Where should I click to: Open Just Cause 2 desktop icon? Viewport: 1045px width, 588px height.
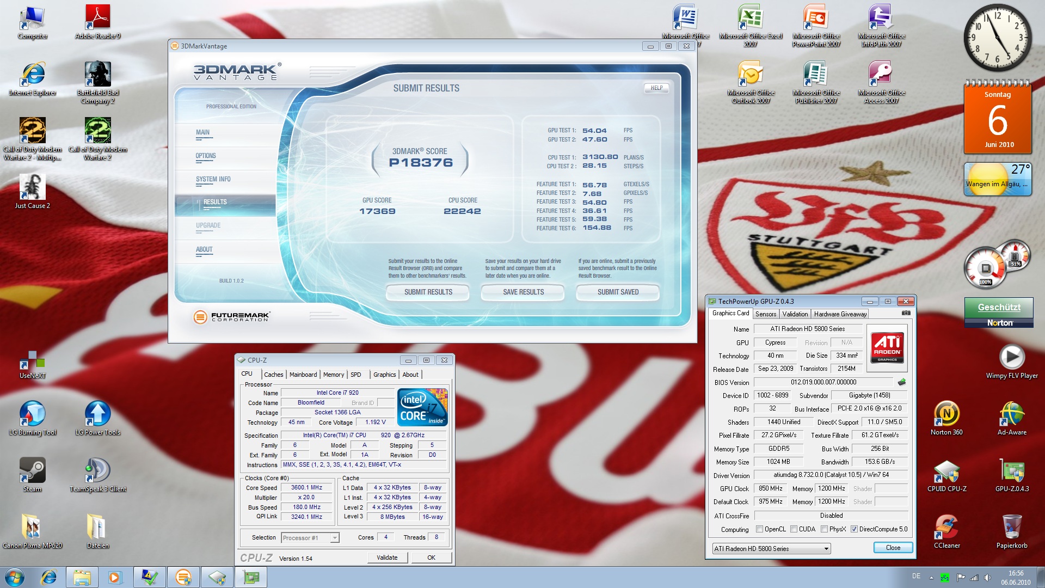point(33,192)
